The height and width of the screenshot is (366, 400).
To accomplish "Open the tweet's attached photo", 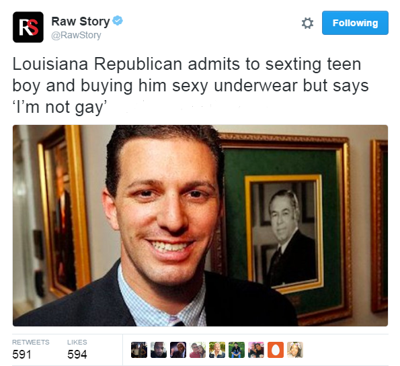I will [200, 226].
